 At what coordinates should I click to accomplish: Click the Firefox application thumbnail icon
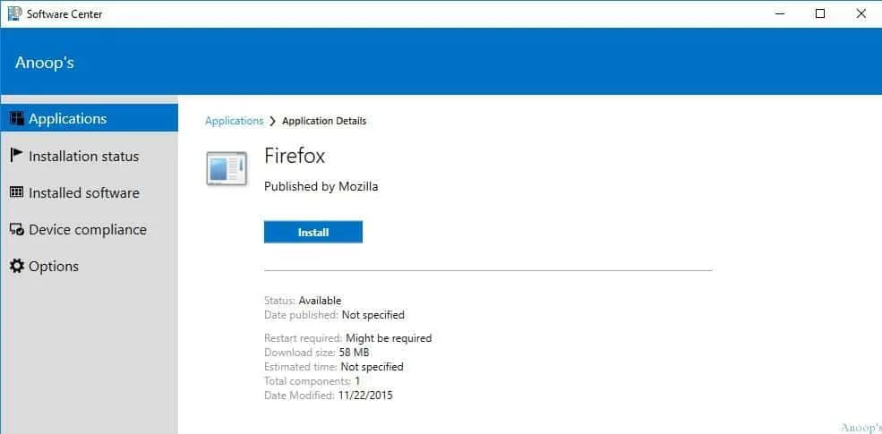point(227,168)
